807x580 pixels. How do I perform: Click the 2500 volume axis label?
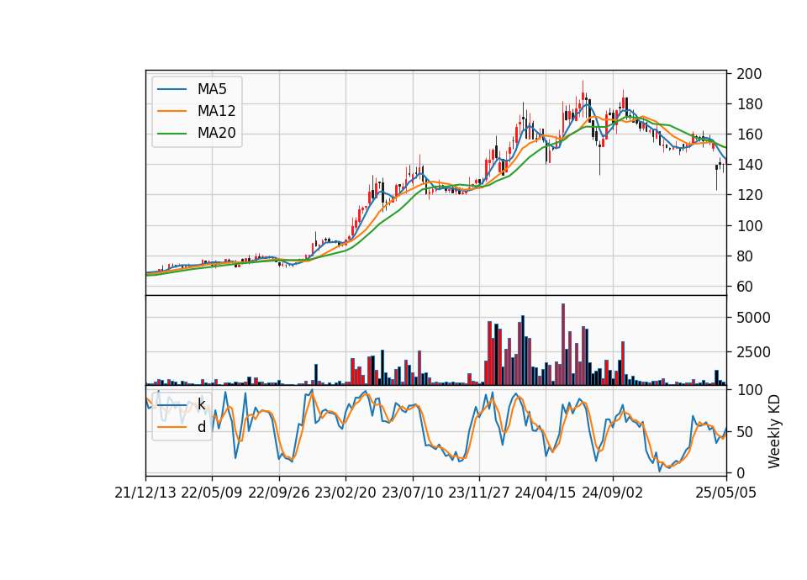753,352
